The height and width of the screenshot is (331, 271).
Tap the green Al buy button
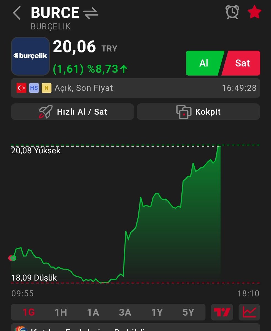[205, 63]
